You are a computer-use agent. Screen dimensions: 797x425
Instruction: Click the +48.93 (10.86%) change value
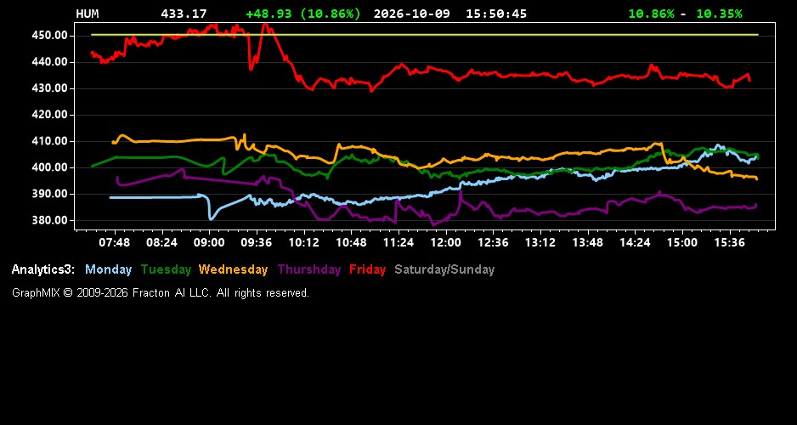coord(303,14)
